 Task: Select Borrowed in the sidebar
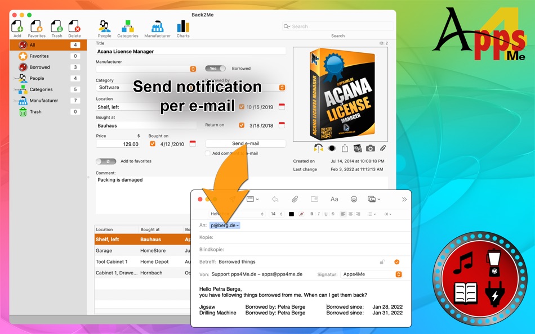(x=48, y=67)
